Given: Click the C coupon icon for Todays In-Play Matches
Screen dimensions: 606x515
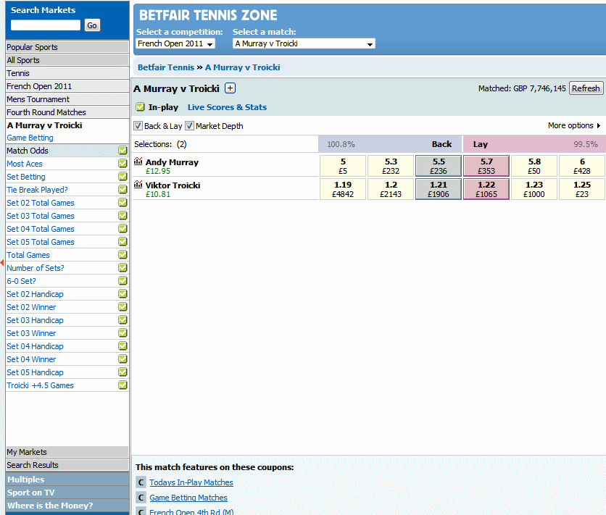Looking at the screenshot, I should tap(141, 482).
